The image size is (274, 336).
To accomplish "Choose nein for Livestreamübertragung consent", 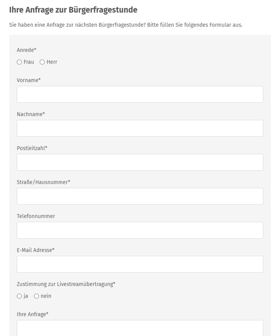I will 37,296.
